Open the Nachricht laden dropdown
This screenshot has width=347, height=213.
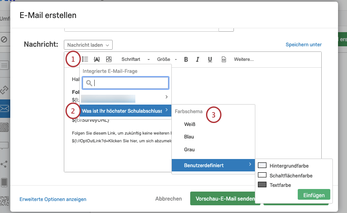click(x=88, y=45)
